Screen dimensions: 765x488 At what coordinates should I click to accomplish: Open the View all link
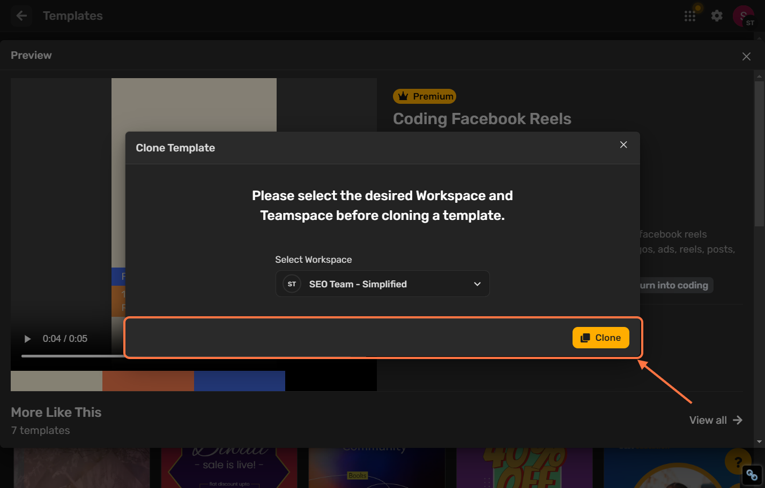[716, 420]
